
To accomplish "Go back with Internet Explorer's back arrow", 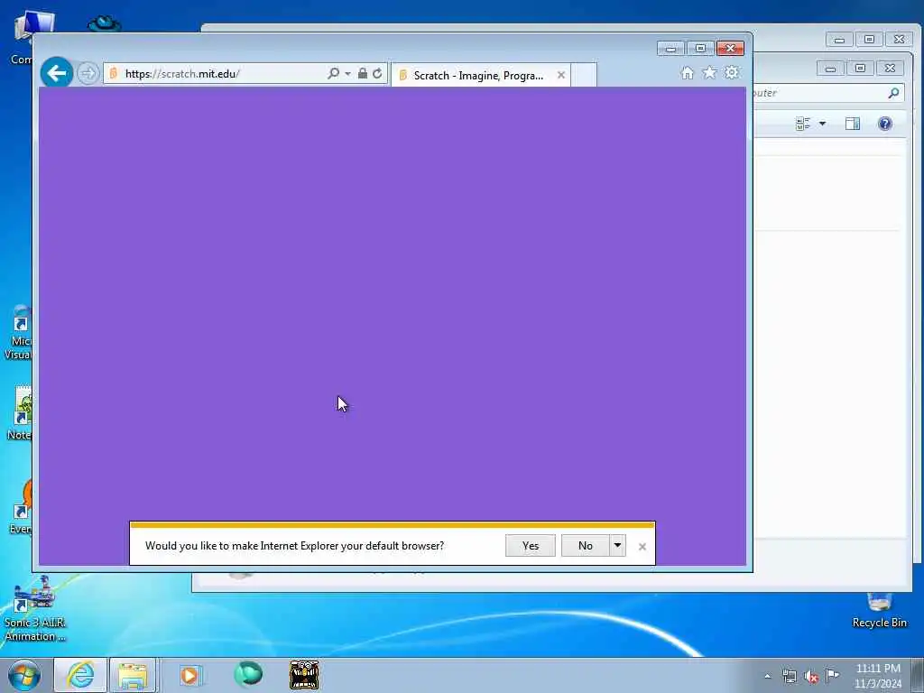I will click(57, 73).
